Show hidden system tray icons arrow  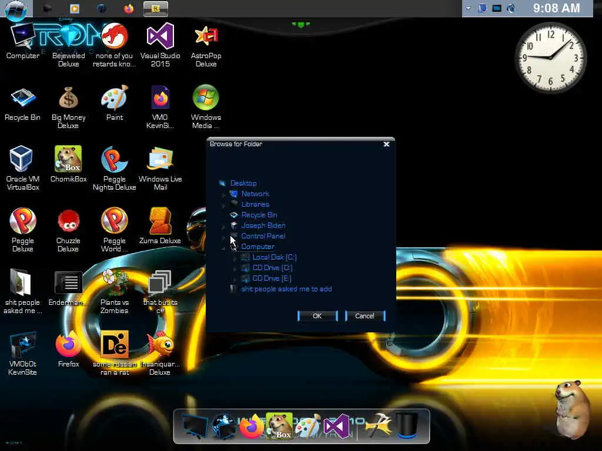pyautogui.click(x=468, y=8)
